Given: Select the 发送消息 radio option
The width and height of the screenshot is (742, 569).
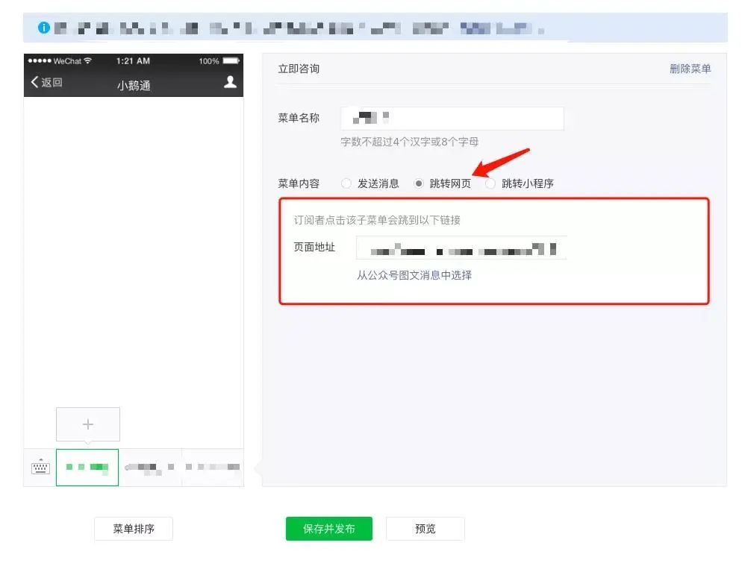Looking at the screenshot, I should coord(346,183).
